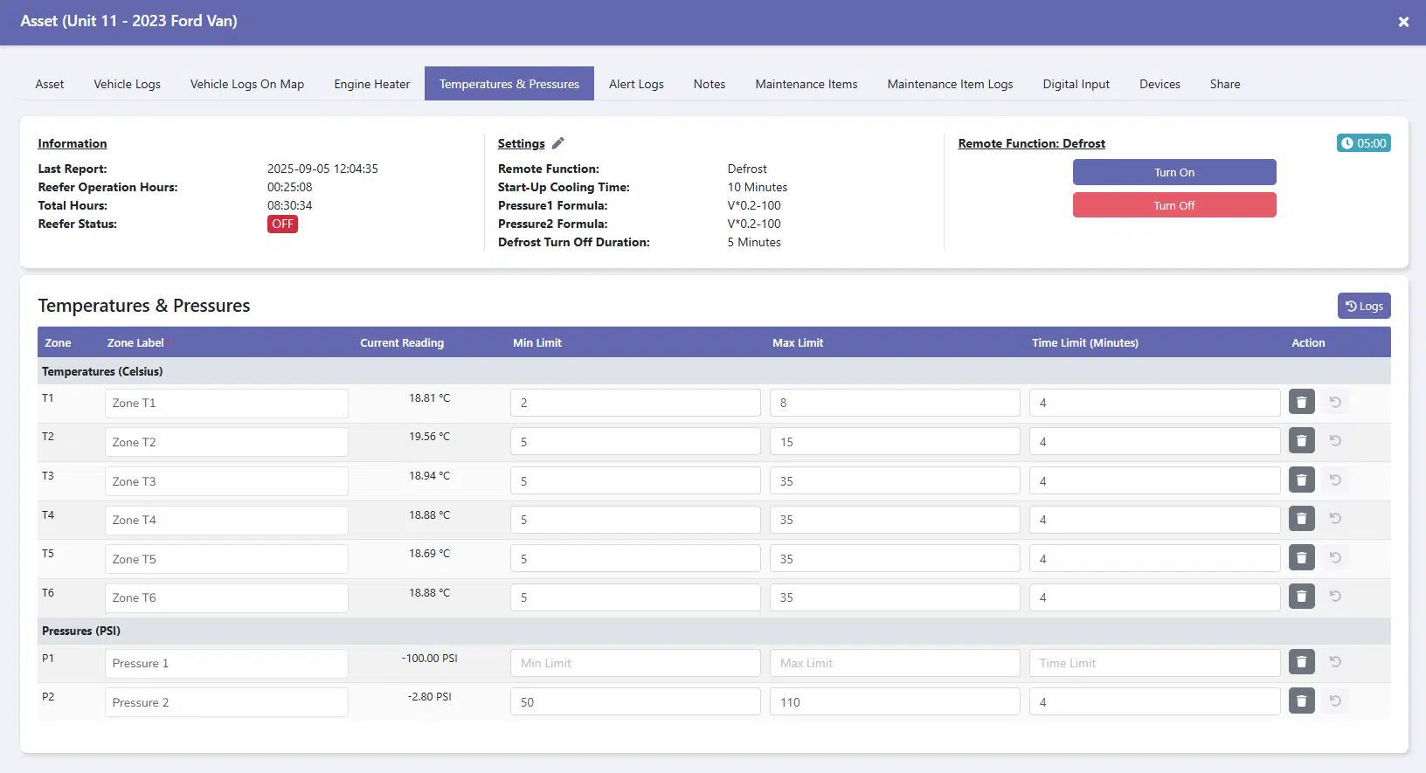Image resolution: width=1426 pixels, height=773 pixels.
Task: Click the undo icon for zone T5
Action: tap(1335, 558)
